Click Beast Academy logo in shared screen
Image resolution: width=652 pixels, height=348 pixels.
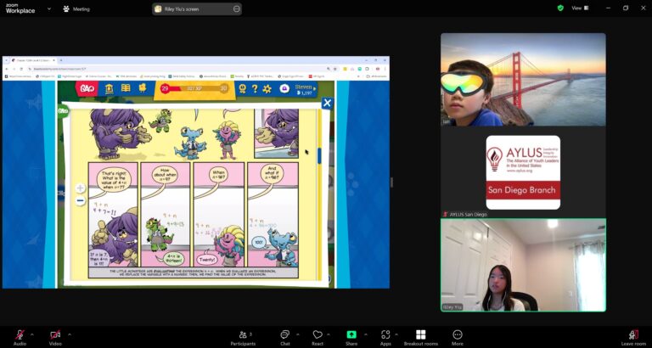click(87, 88)
